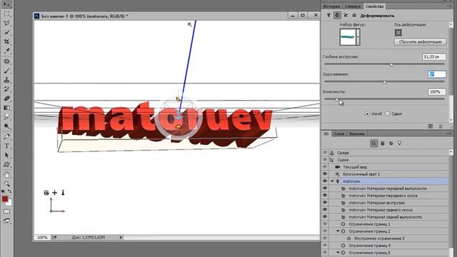Image resolution: width=457 pixels, height=257 pixels.
Task: Change screen mode icon in toolbar
Action: [x=6, y=221]
